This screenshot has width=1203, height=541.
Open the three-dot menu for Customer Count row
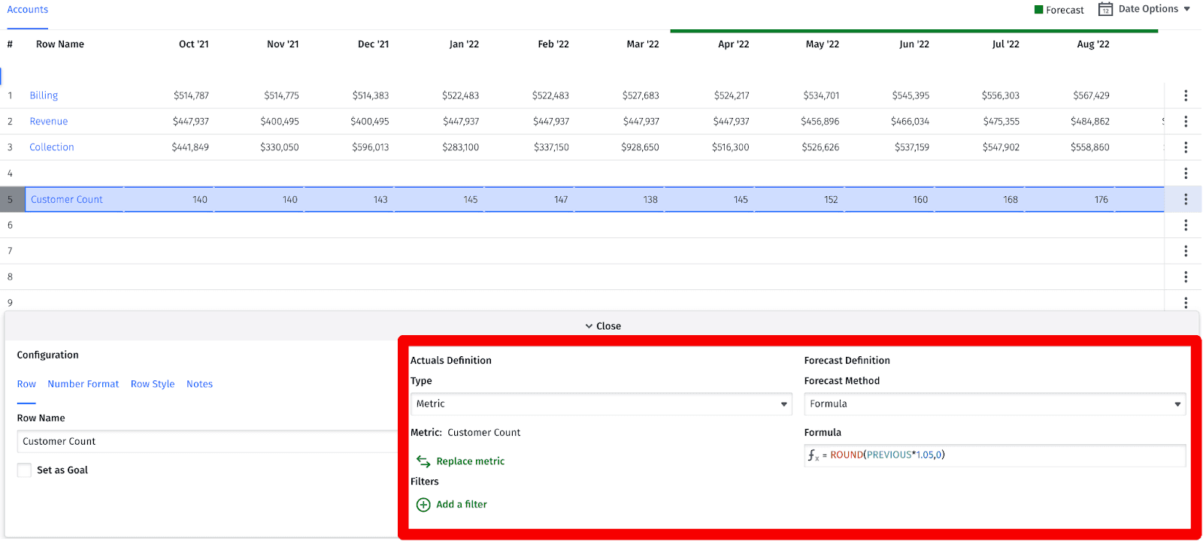pos(1186,199)
